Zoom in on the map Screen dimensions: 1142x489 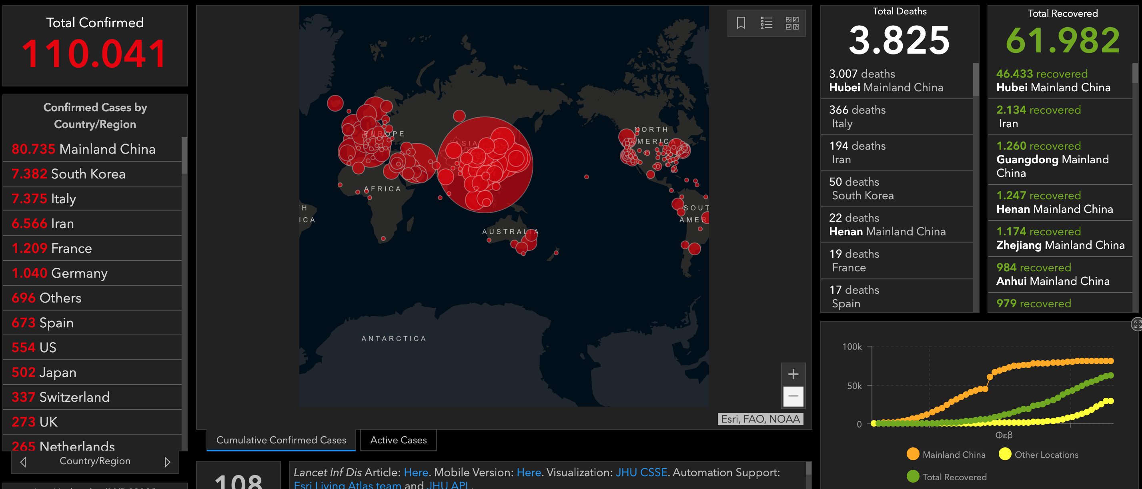(793, 374)
